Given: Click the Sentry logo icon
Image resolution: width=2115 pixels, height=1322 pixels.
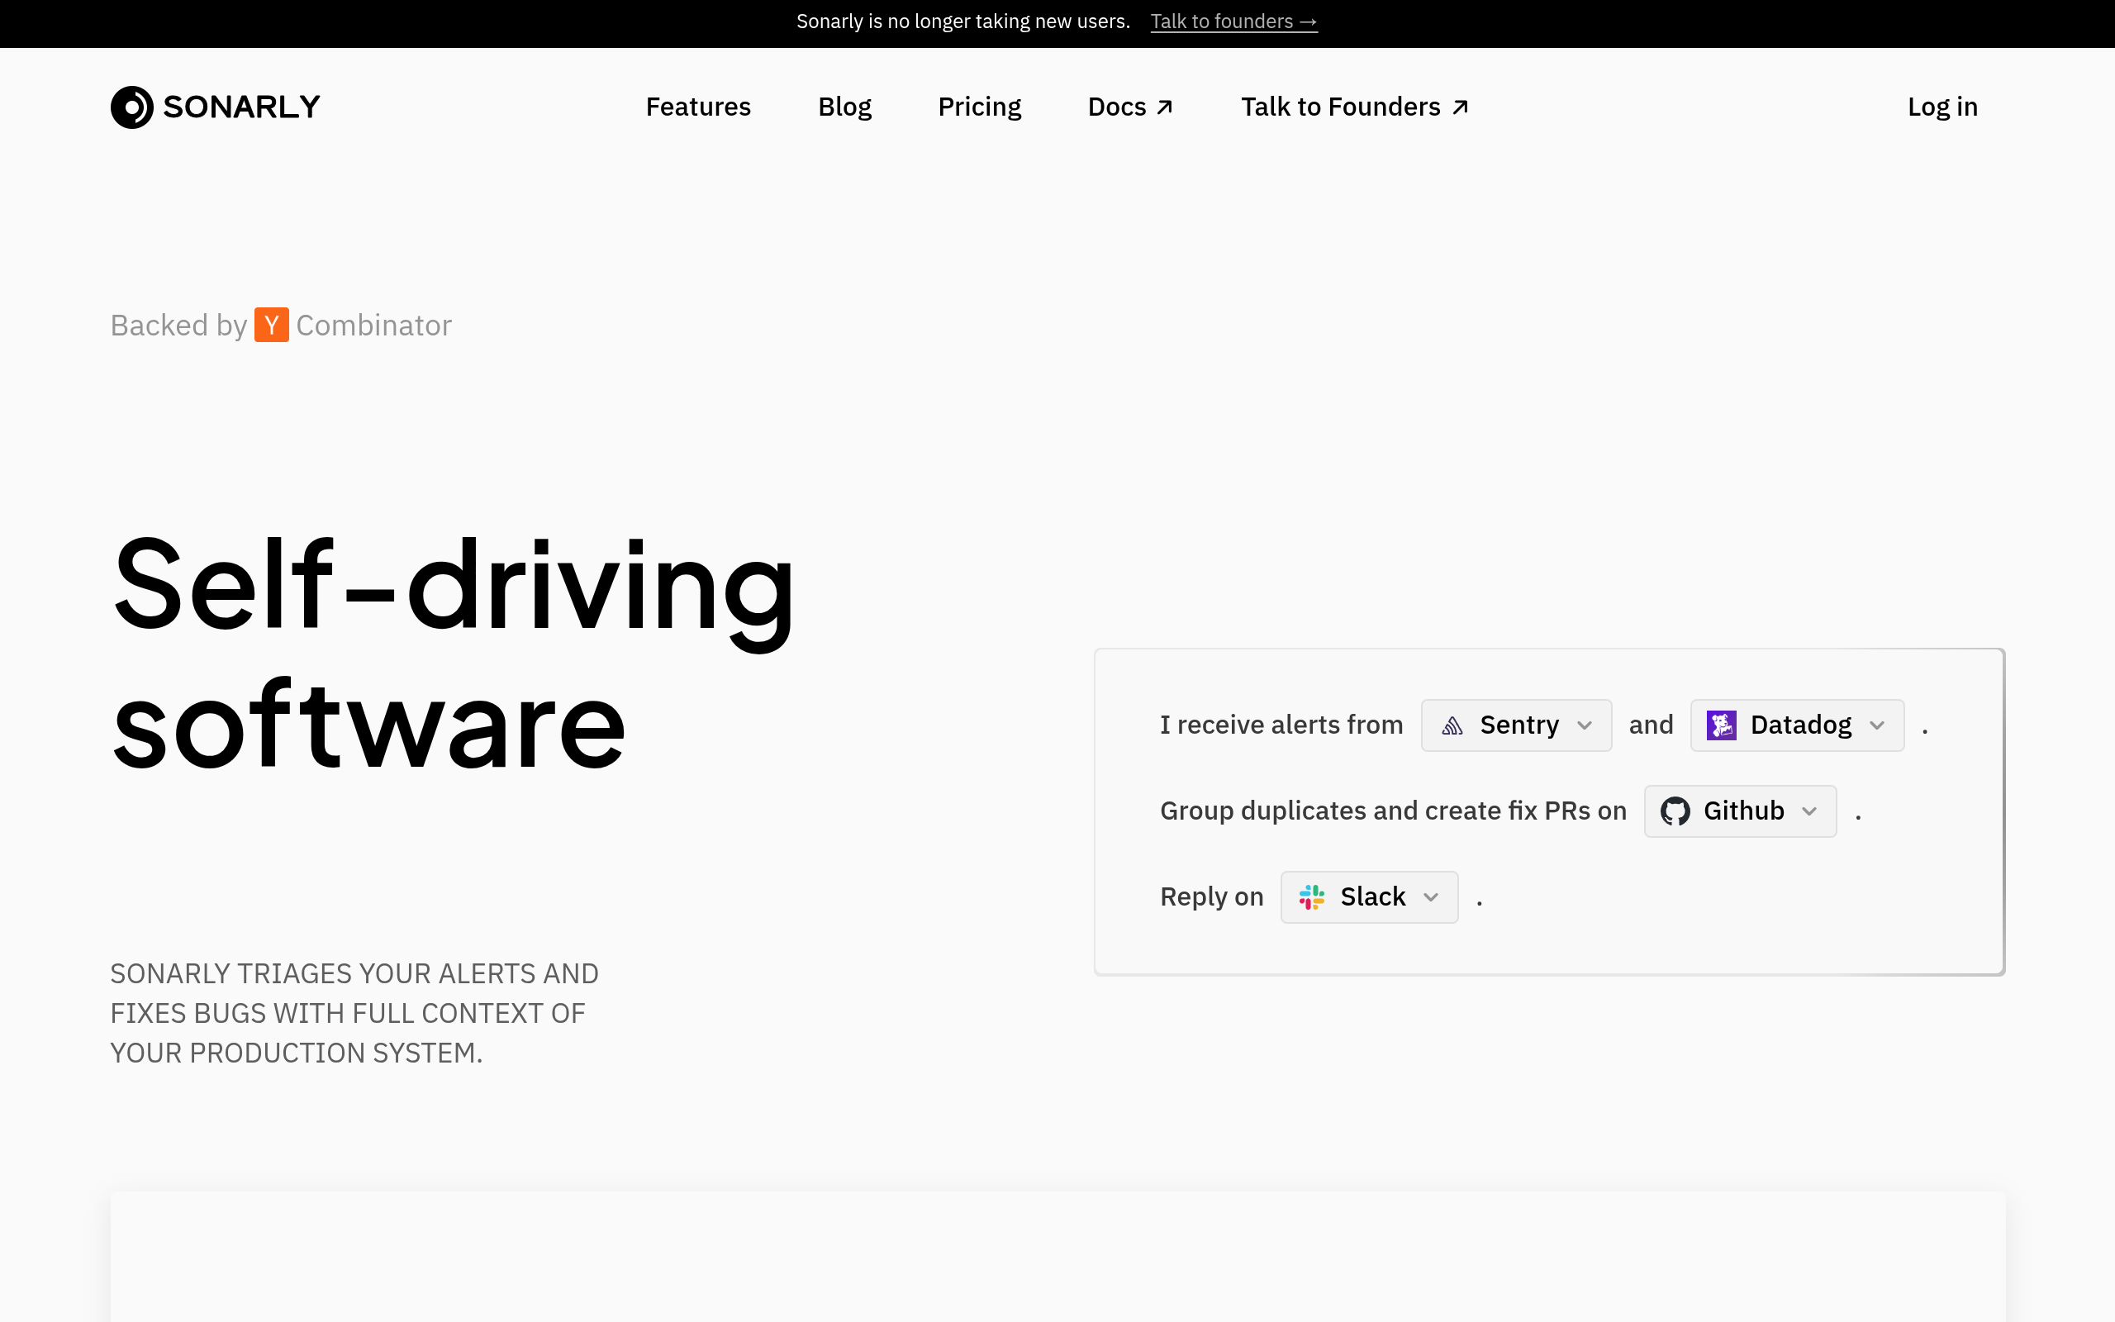Looking at the screenshot, I should (x=1452, y=725).
